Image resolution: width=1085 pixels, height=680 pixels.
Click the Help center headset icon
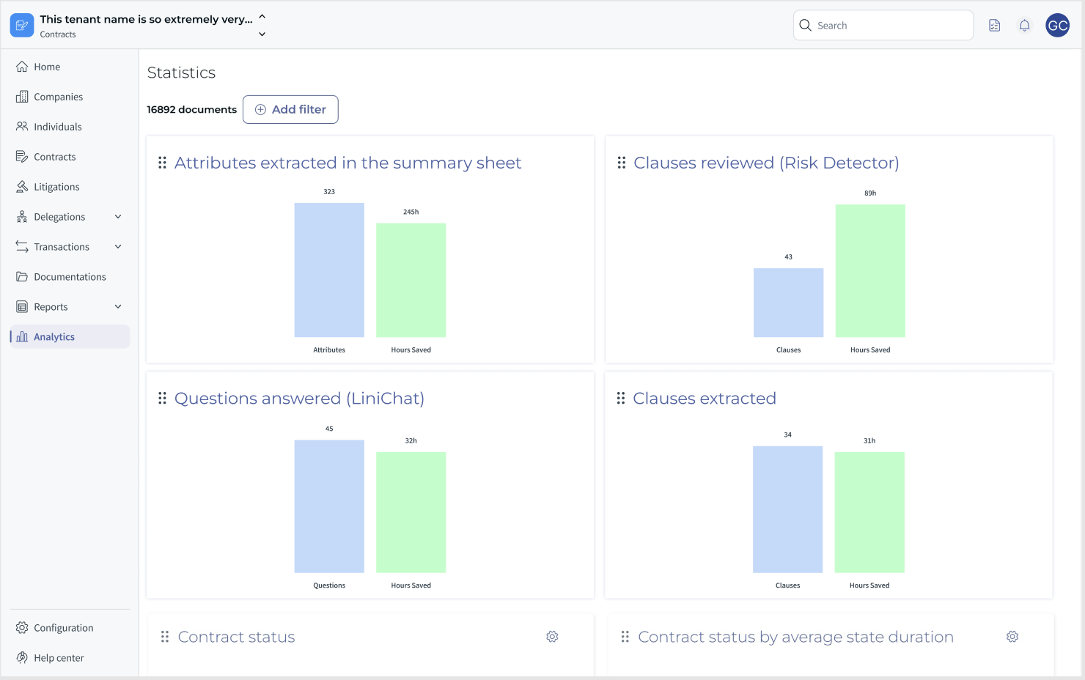pyautogui.click(x=22, y=658)
